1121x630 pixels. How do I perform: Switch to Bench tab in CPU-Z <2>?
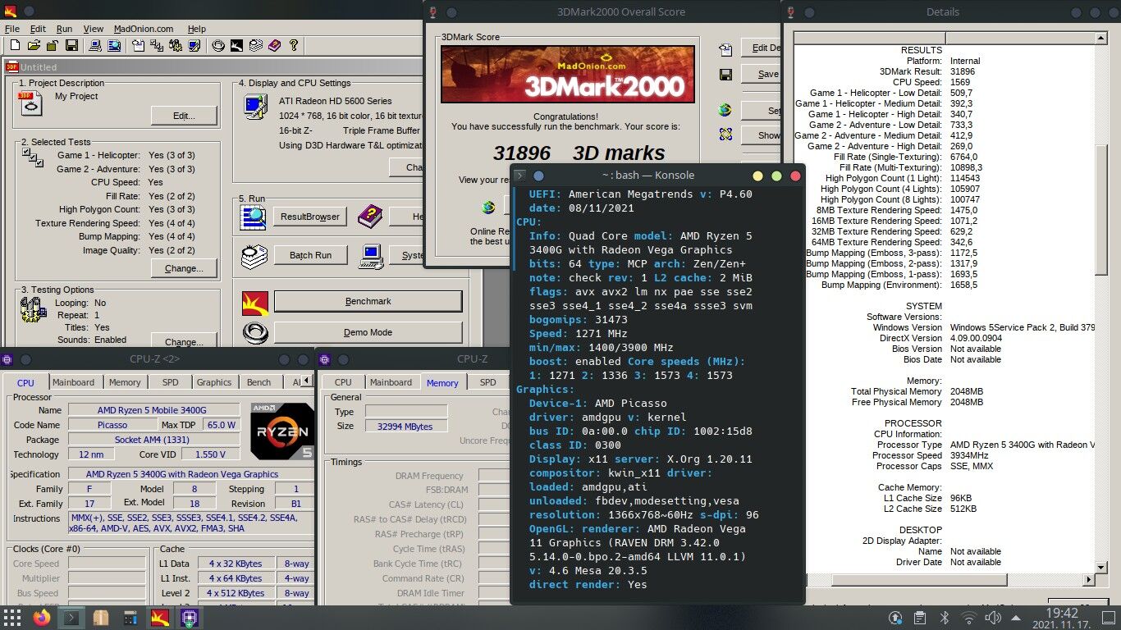[259, 382]
